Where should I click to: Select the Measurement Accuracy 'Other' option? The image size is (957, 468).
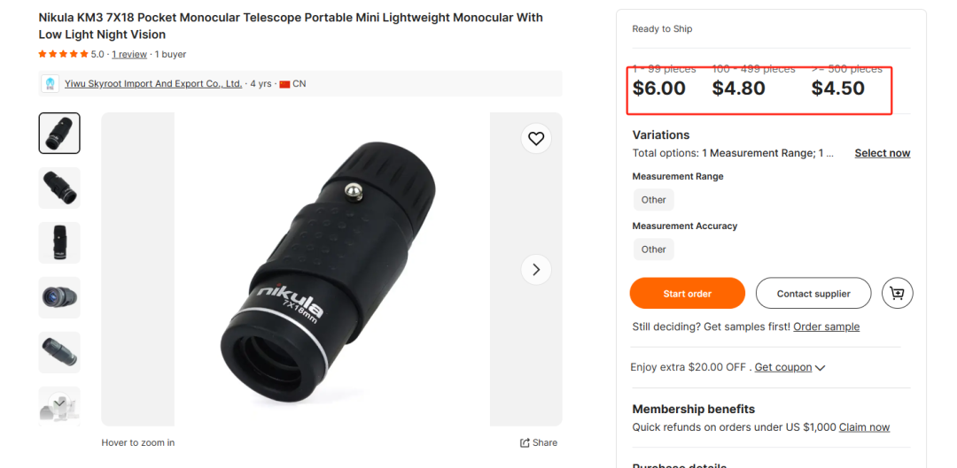click(654, 249)
